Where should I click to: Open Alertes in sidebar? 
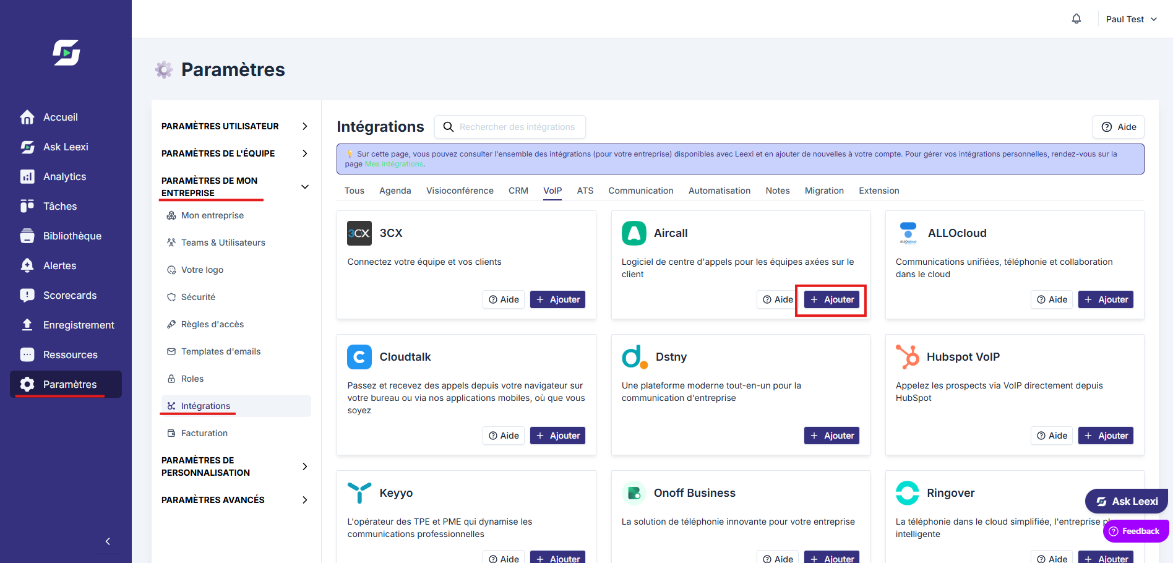pyautogui.click(x=66, y=265)
